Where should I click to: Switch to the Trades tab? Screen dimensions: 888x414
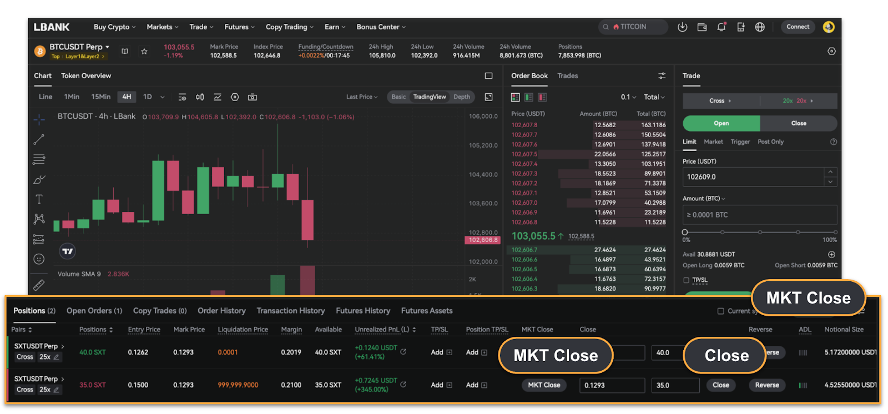567,75
